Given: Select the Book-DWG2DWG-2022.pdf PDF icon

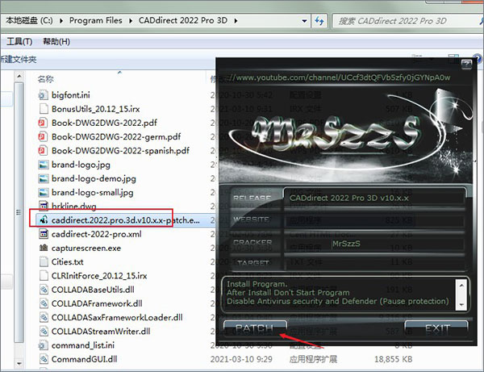Looking at the screenshot, I should click(44, 123).
